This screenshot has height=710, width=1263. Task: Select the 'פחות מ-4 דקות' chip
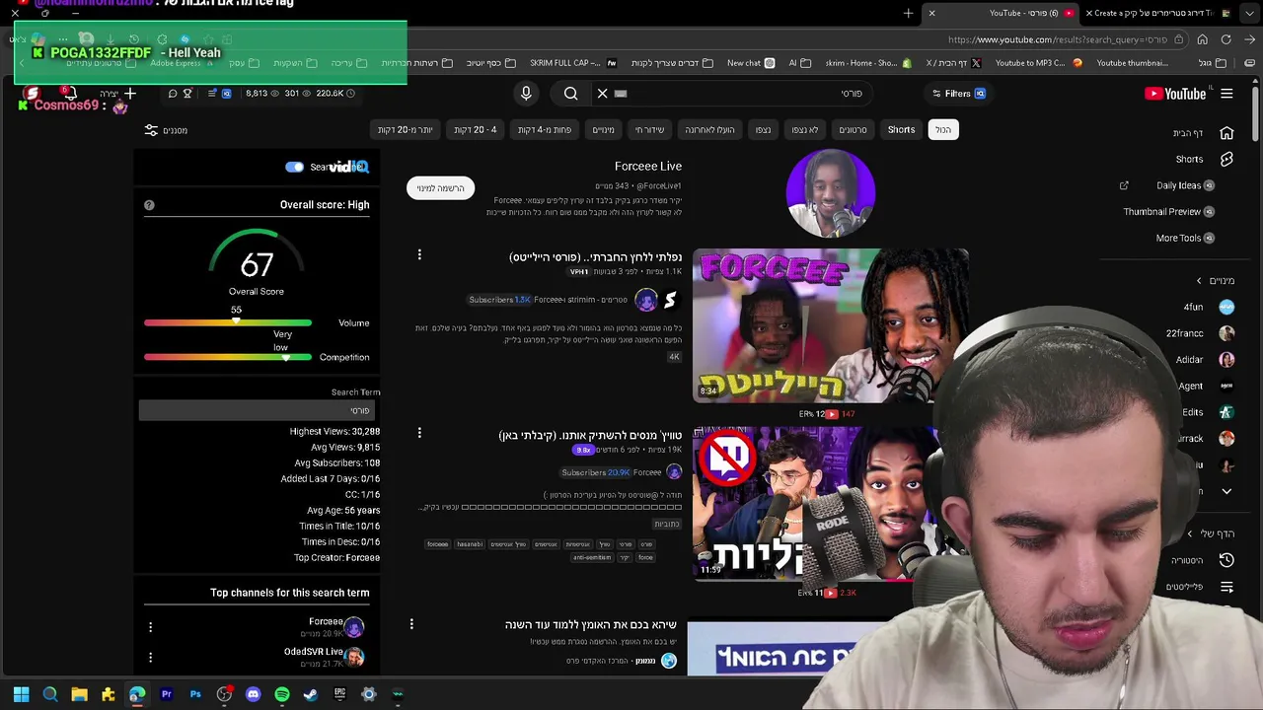[x=545, y=129]
